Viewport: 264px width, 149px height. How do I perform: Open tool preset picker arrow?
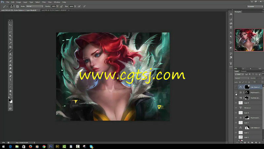[7, 6]
